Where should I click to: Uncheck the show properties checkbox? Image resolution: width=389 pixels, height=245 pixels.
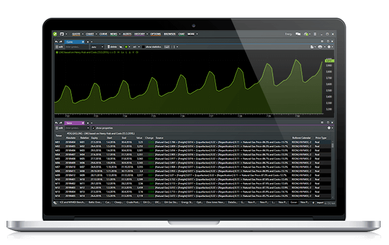tap(93, 128)
